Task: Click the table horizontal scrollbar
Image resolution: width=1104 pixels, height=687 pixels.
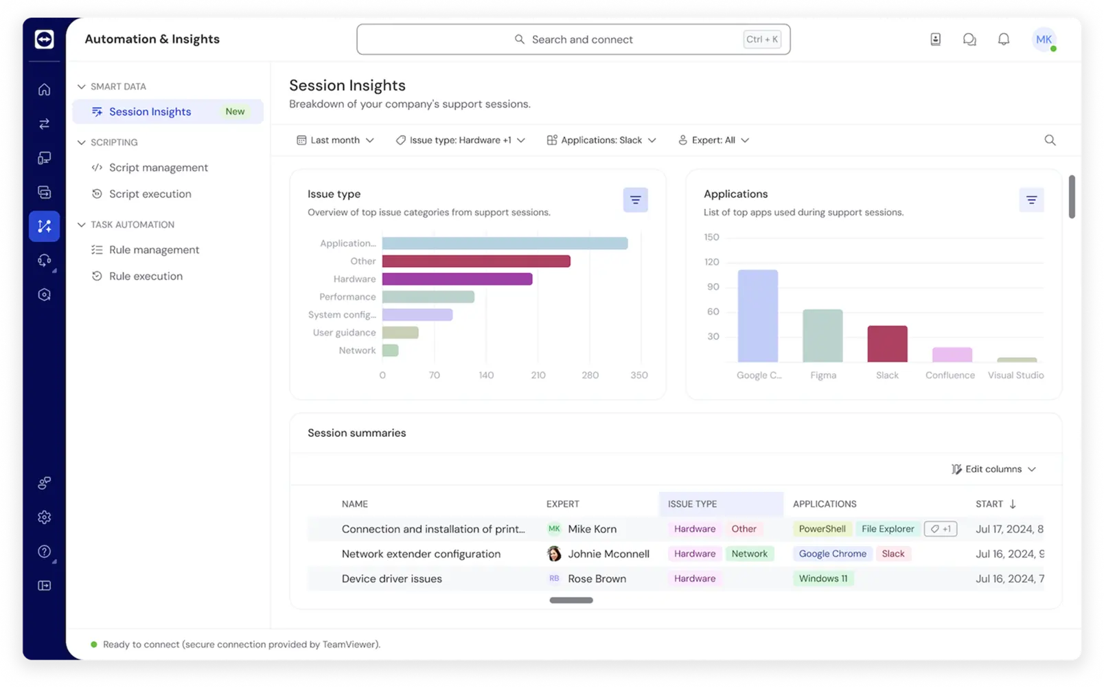Action: click(571, 600)
